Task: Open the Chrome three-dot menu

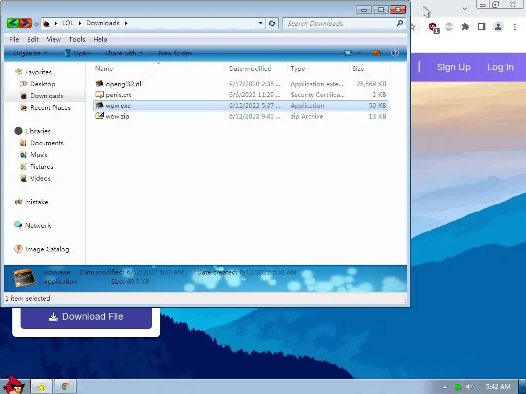Action: click(x=515, y=27)
